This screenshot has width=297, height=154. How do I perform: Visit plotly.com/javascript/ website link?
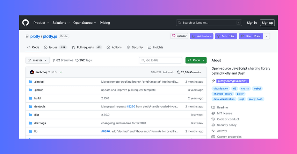233,81
